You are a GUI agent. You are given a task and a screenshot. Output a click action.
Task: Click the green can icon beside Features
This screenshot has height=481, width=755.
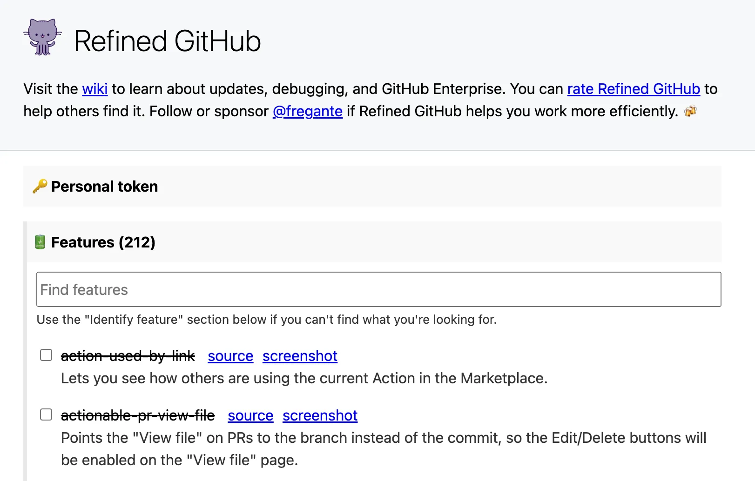pos(40,242)
